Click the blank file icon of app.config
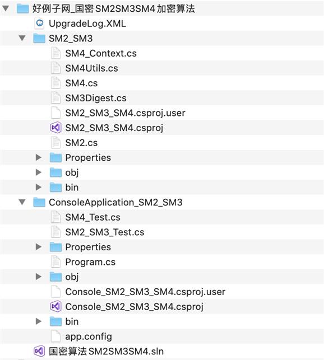The height and width of the screenshot is (360, 324). point(55,336)
